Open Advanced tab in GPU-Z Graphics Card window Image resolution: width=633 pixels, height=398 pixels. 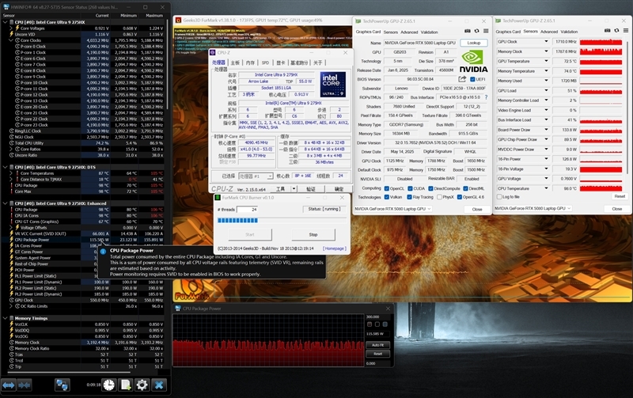pyautogui.click(x=409, y=32)
